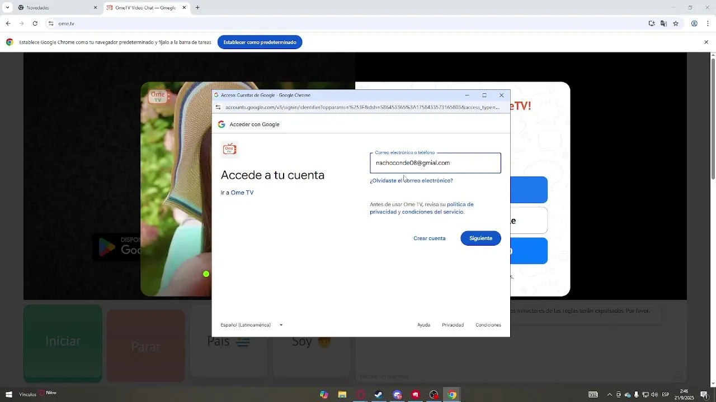Click Establecer como predeterminado button
This screenshot has width=716, height=402.
[x=260, y=42]
